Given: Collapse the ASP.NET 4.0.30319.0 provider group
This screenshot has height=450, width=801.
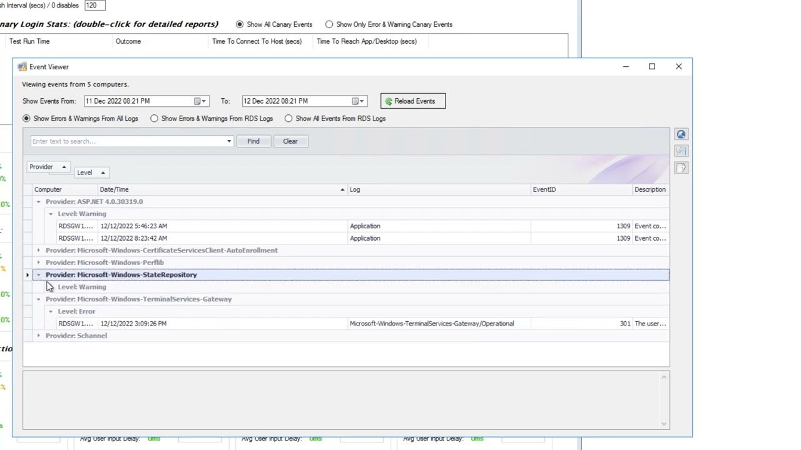Looking at the screenshot, I should point(38,202).
